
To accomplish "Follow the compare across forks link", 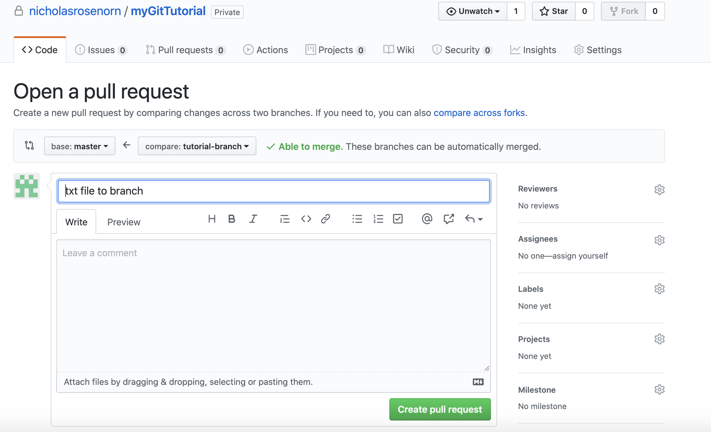I will [x=479, y=113].
